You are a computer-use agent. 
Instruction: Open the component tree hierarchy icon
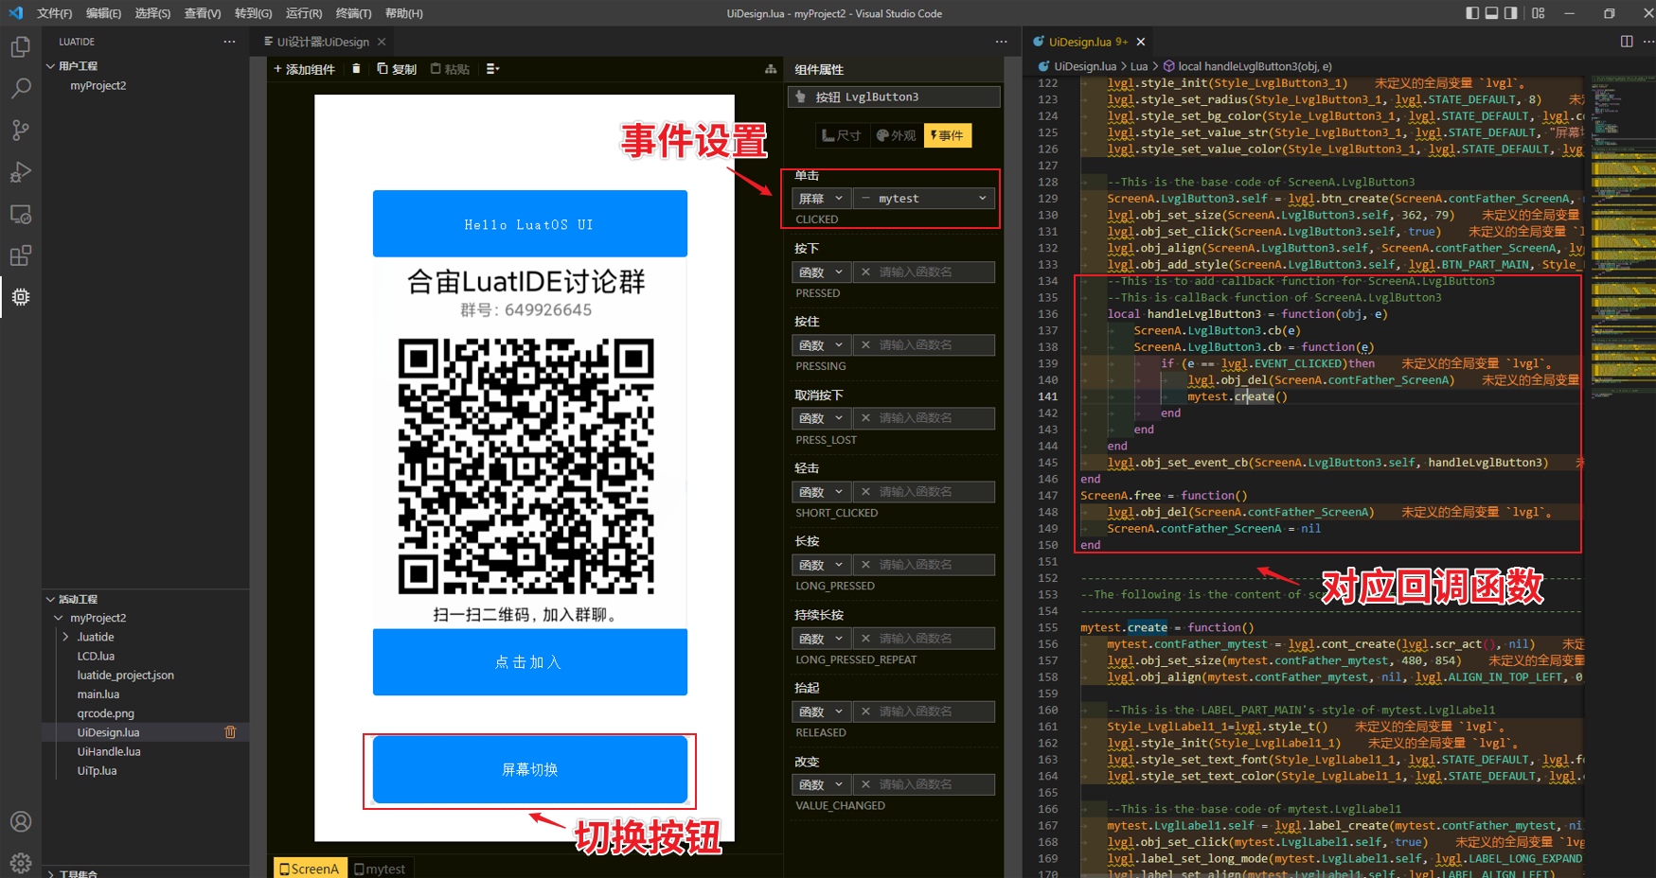click(x=771, y=69)
